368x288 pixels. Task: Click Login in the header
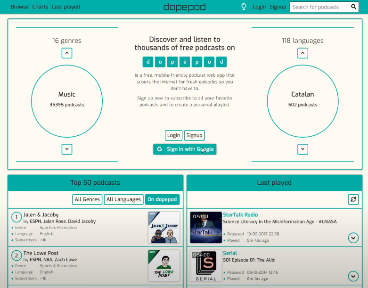259,7
